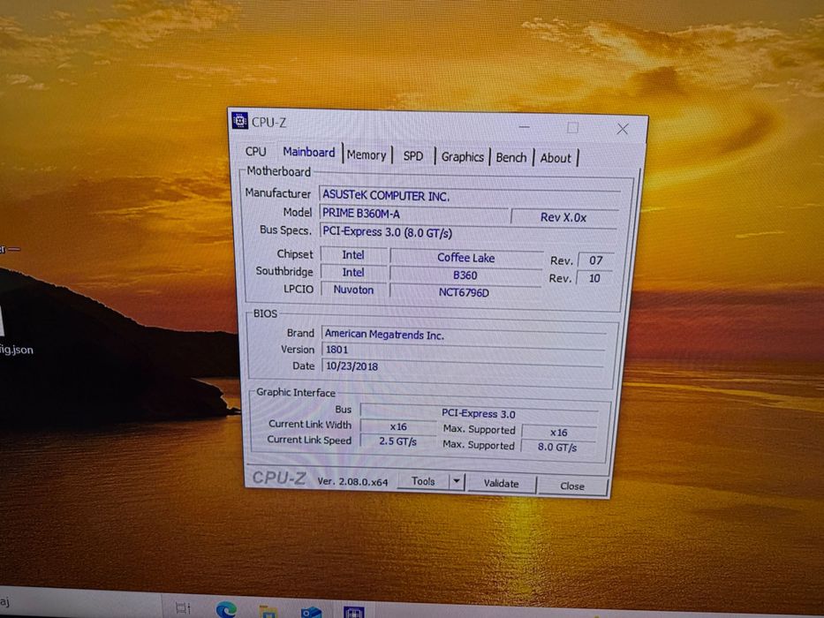Image resolution: width=824 pixels, height=618 pixels.
Task: Click the Validate button
Action: (x=502, y=484)
